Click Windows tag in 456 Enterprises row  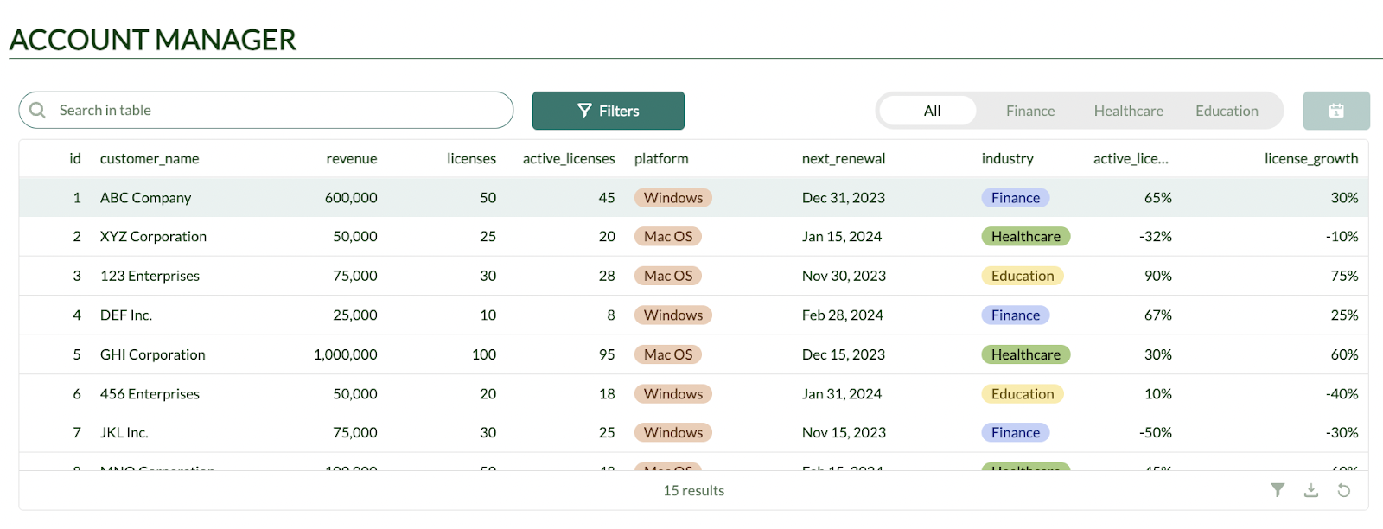[673, 394]
